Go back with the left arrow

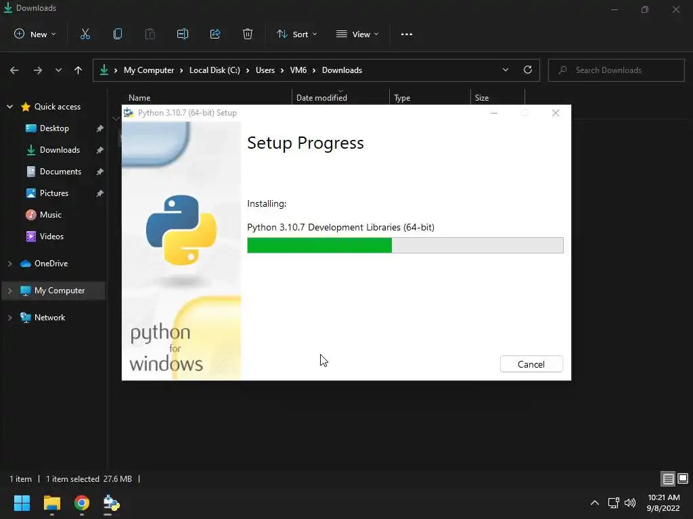[x=14, y=70]
